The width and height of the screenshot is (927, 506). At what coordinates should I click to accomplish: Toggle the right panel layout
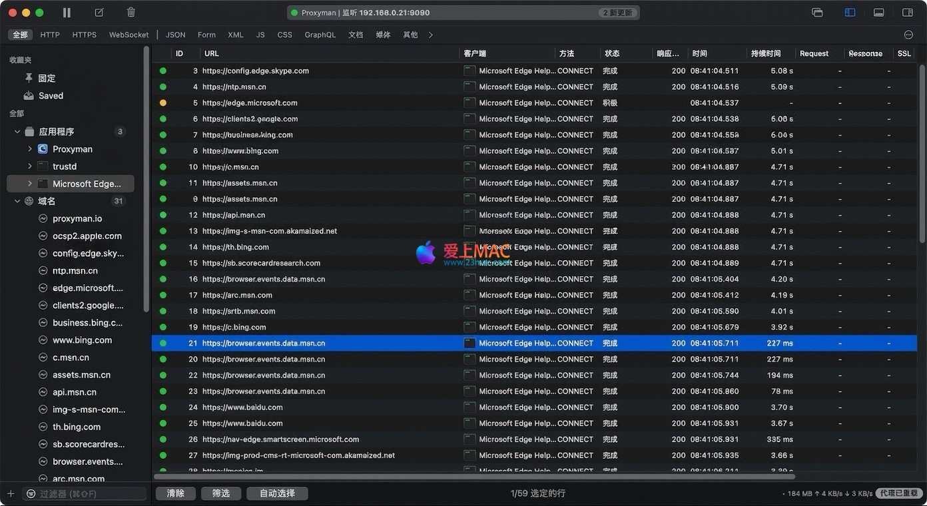907,13
